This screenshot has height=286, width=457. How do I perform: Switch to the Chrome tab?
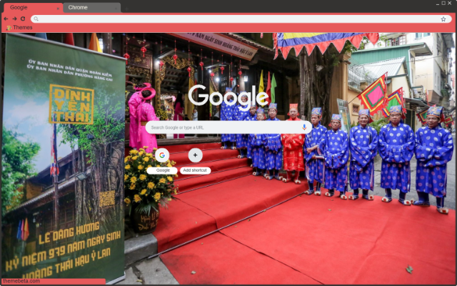pos(92,8)
